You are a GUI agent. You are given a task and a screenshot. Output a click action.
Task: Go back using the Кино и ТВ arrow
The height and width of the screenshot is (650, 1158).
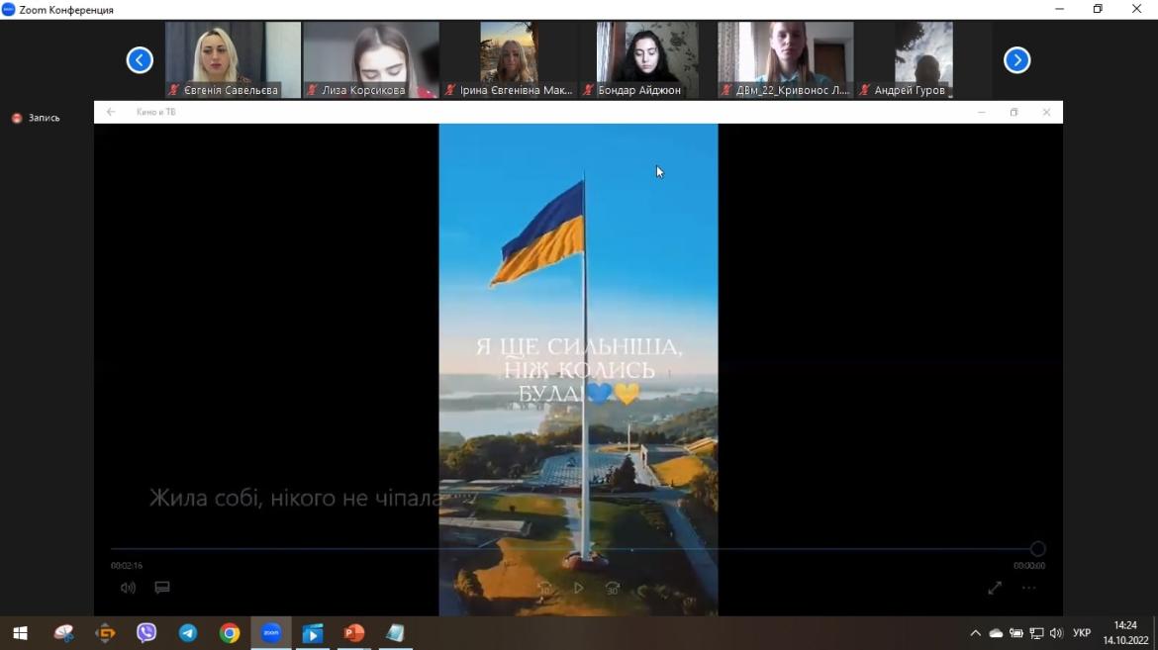[111, 112]
